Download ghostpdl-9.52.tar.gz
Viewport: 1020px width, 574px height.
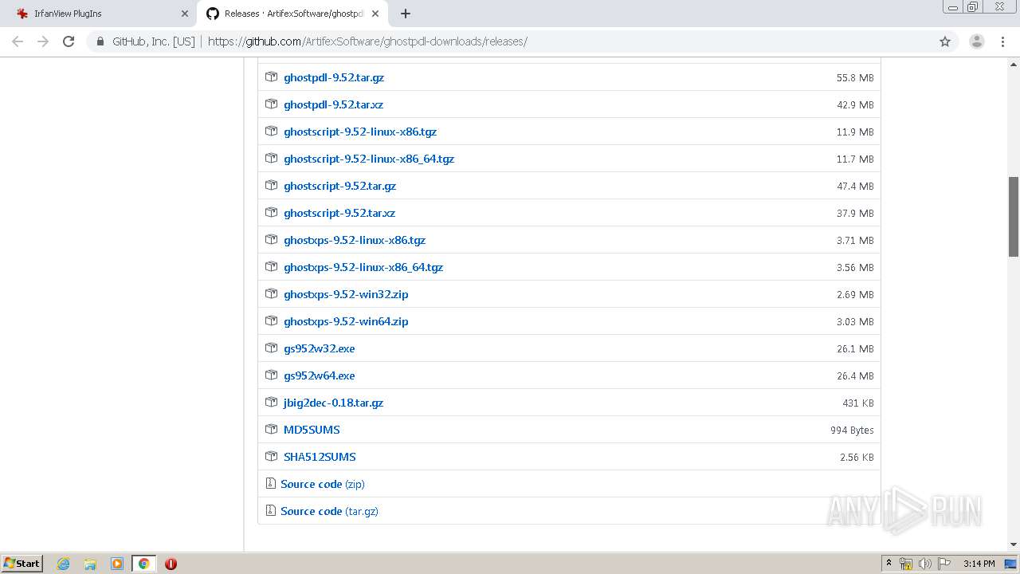[x=334, y=77]
